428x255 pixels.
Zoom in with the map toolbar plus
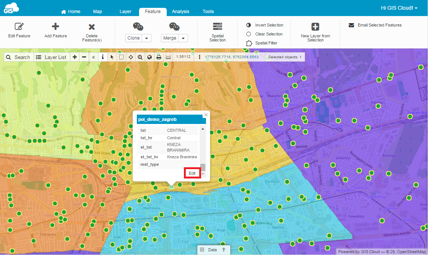click(x=75, y=57)
